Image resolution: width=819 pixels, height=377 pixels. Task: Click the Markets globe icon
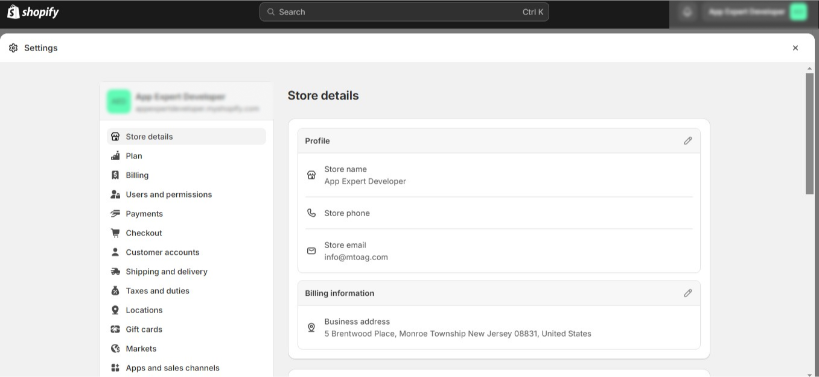115,349
